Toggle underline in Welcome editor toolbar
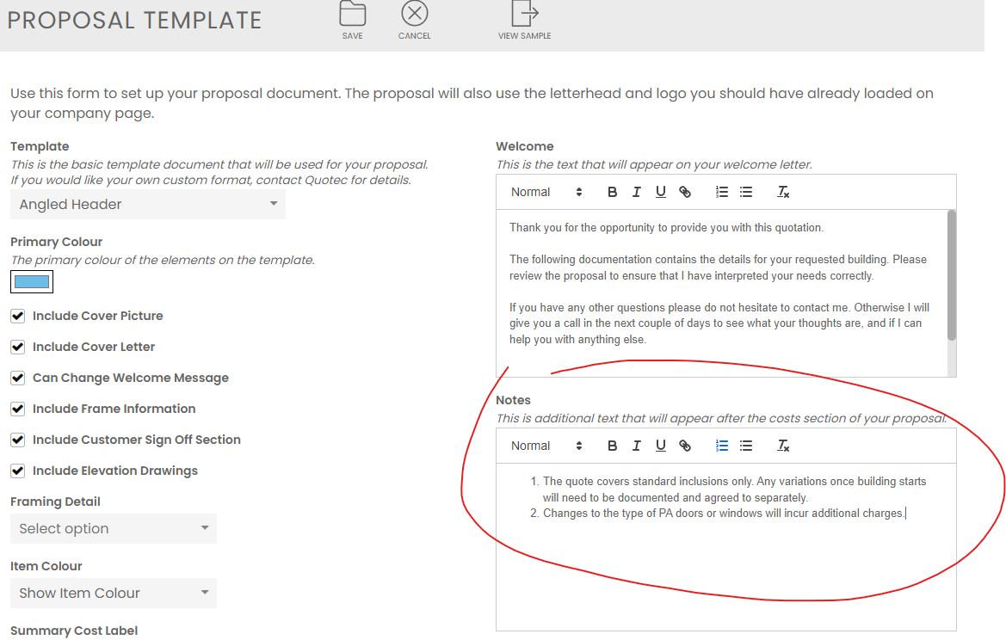1006x640 pixels. coord(661,192)
